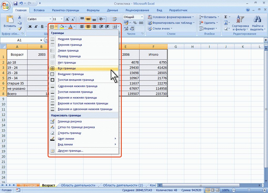Select the Erase border tool
The height and width of the screenshot is (193, 268).
pos(70,133)
